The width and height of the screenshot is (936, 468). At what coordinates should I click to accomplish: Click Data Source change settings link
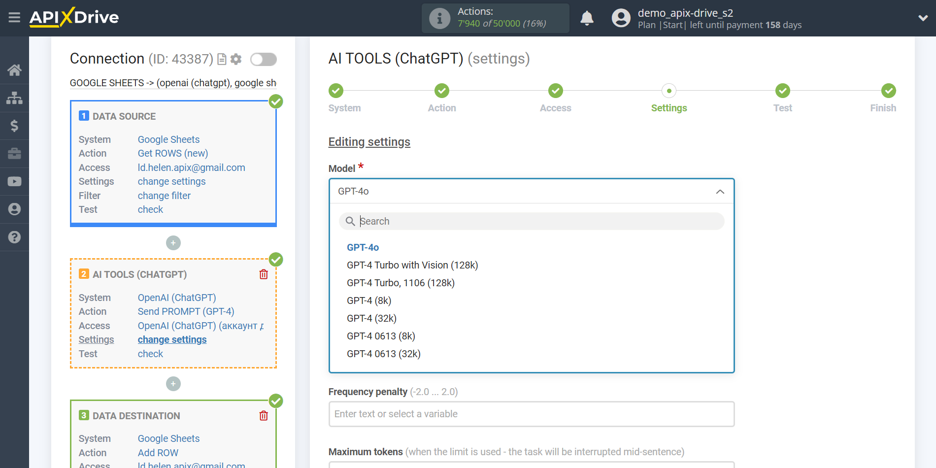click(171, 181)
